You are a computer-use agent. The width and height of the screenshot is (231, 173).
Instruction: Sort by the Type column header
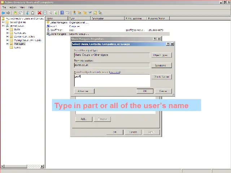(78, 18)
